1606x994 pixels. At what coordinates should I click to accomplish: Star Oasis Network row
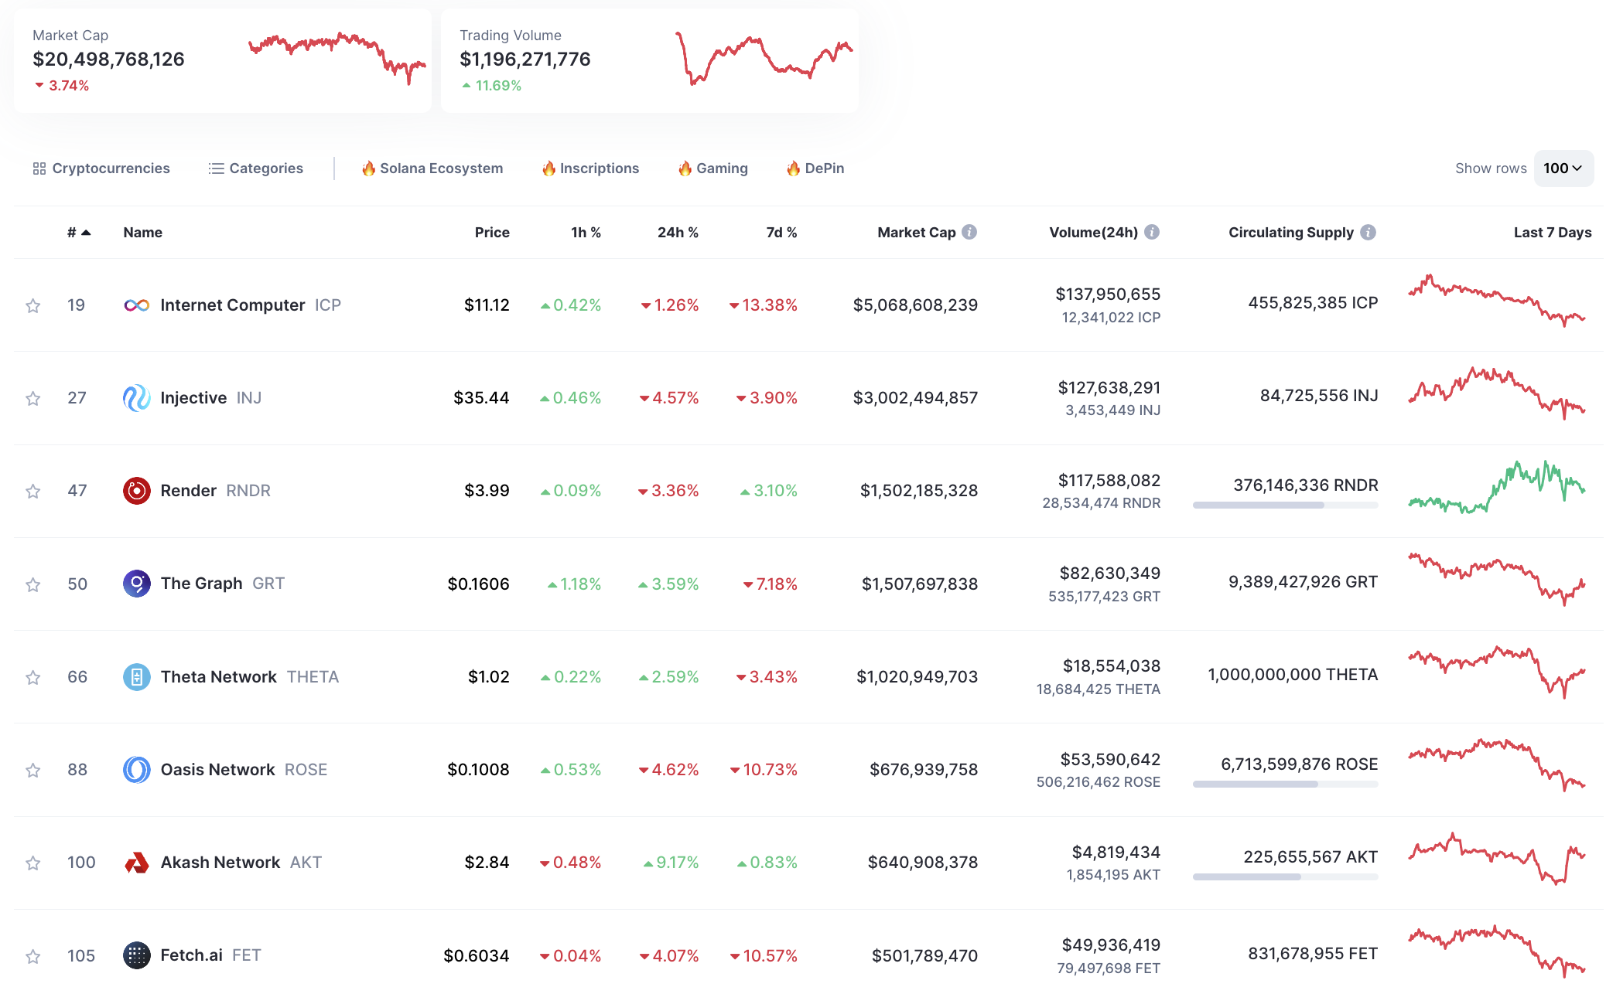point(33,771)
